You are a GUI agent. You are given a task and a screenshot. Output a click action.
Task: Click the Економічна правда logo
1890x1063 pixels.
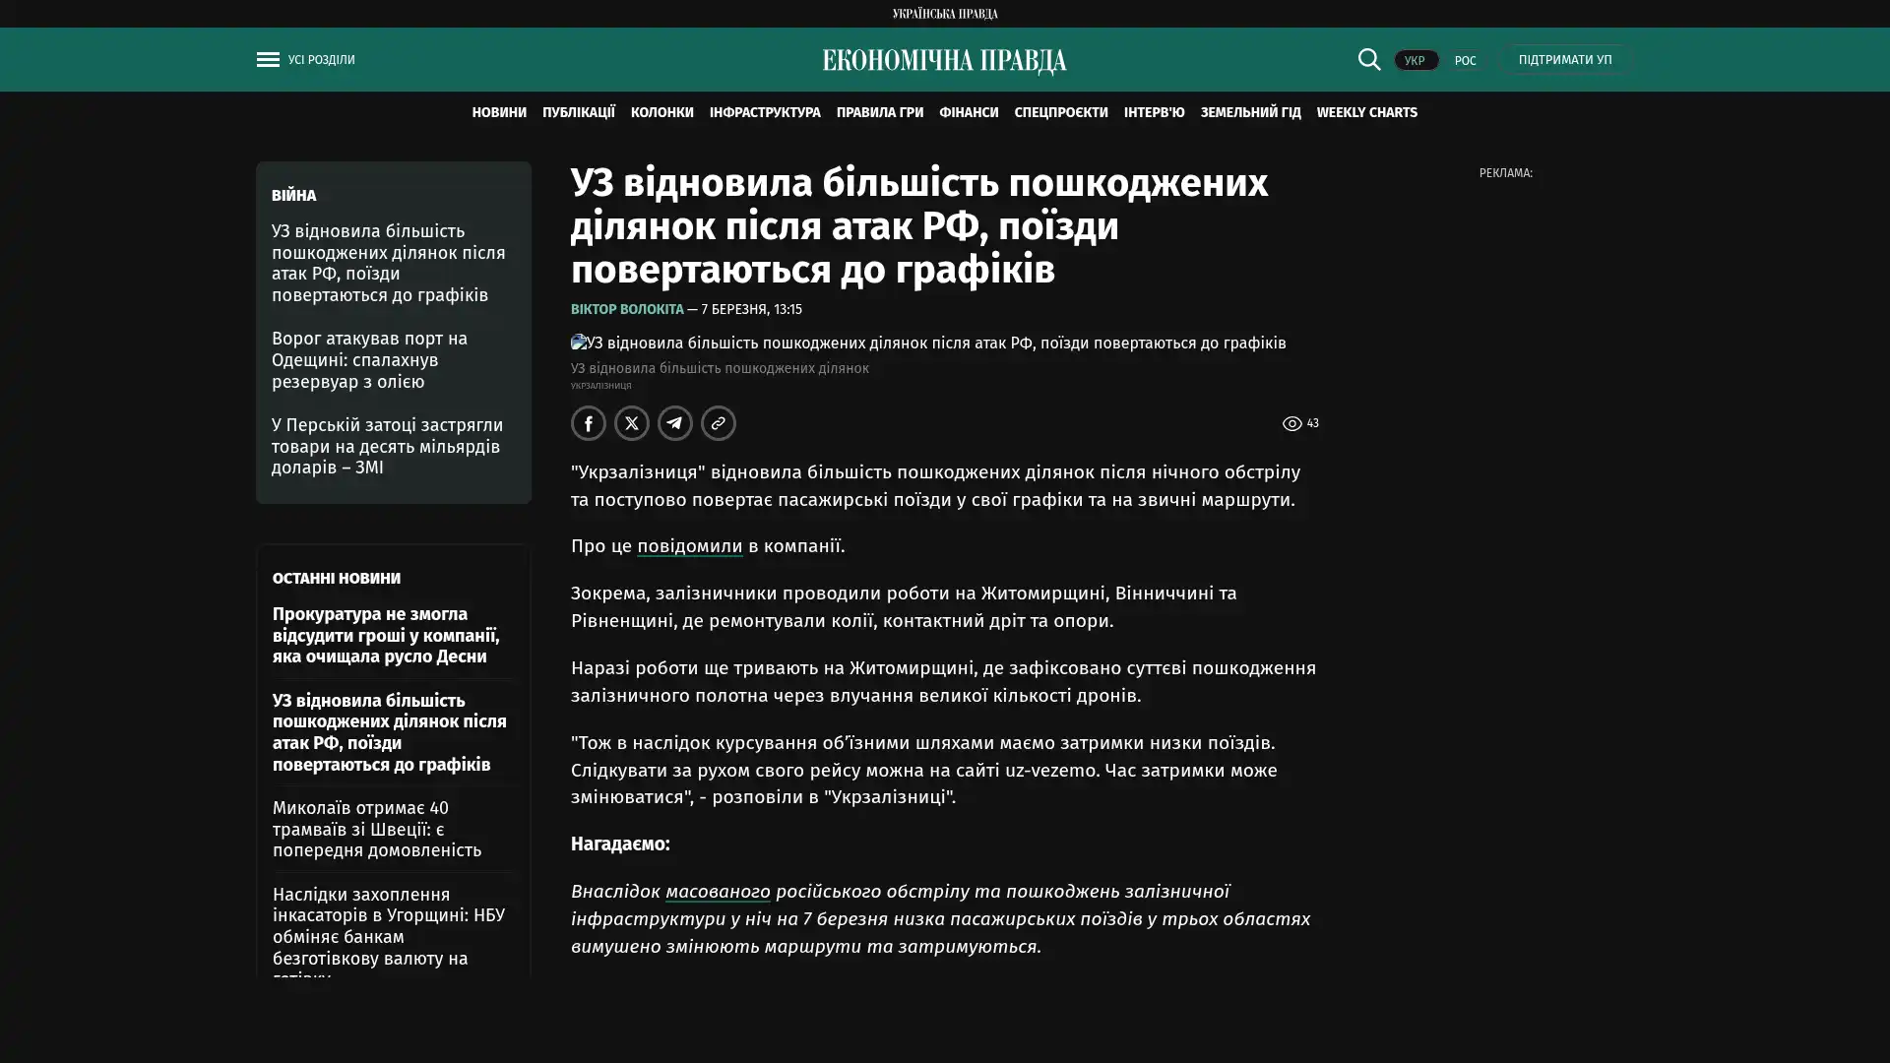pyautogui.click(x=945, y=61)
